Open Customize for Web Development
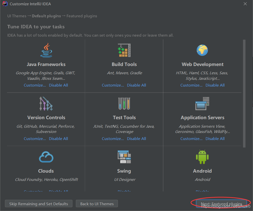This screenshot has width=253, height=211. [x=191, y=85]
